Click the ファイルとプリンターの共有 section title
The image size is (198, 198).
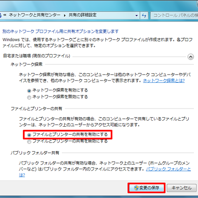pos(36,109)
